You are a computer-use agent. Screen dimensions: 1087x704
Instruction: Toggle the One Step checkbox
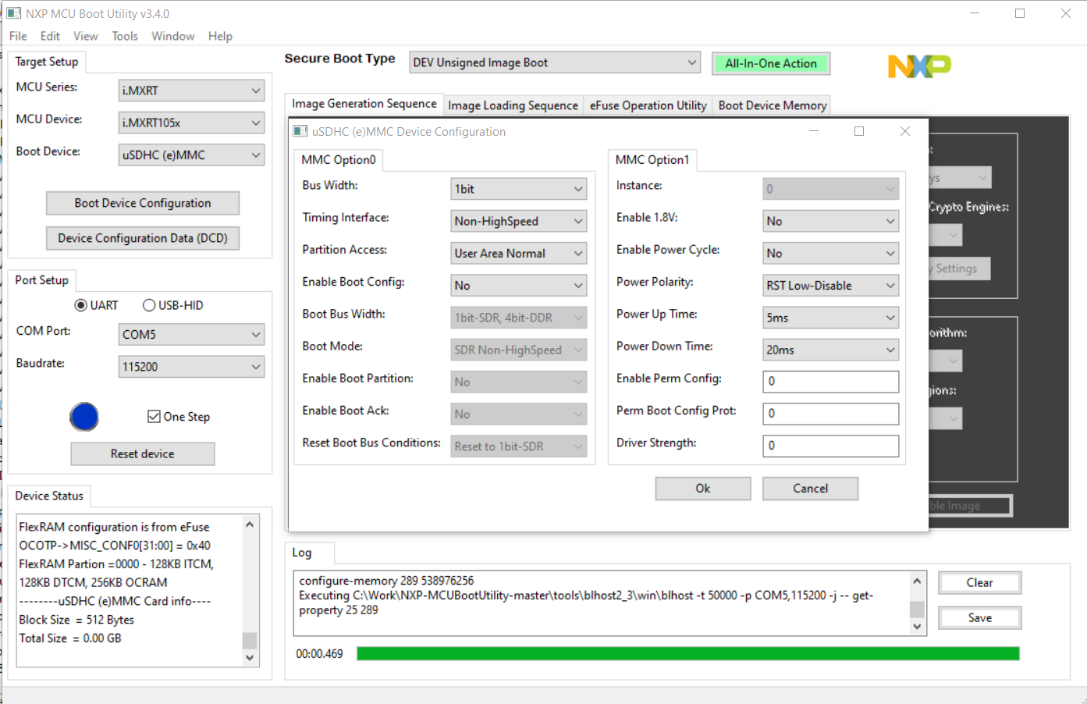click(179, 417)
